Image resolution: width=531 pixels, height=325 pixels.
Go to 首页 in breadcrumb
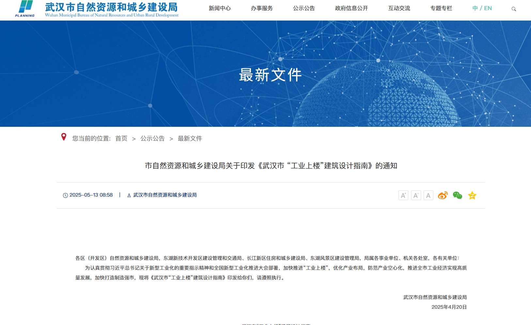tap(121, 139)
